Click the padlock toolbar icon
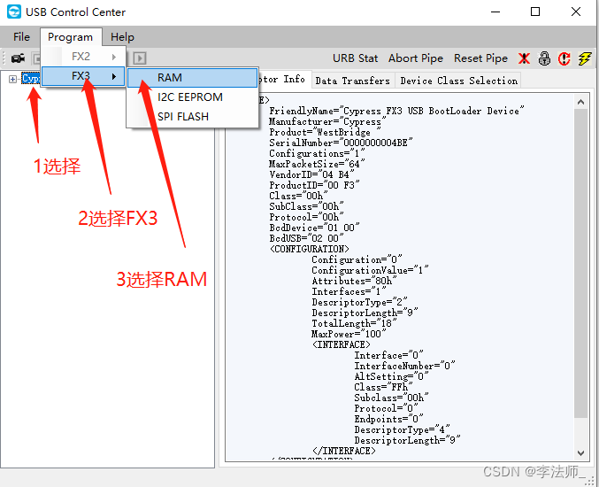The width and height of the screenshot is (599, 487). 544,58
